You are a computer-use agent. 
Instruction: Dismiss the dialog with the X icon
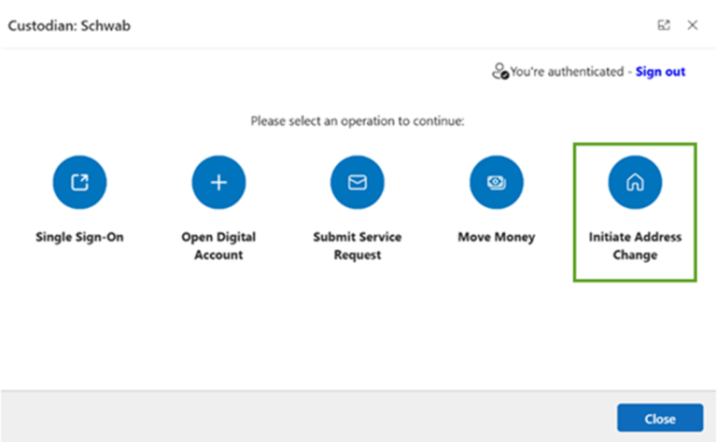click(x=693, y=25)
